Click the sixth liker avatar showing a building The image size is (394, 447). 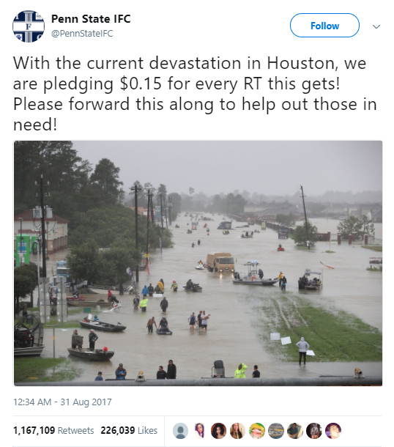(276, 430)
